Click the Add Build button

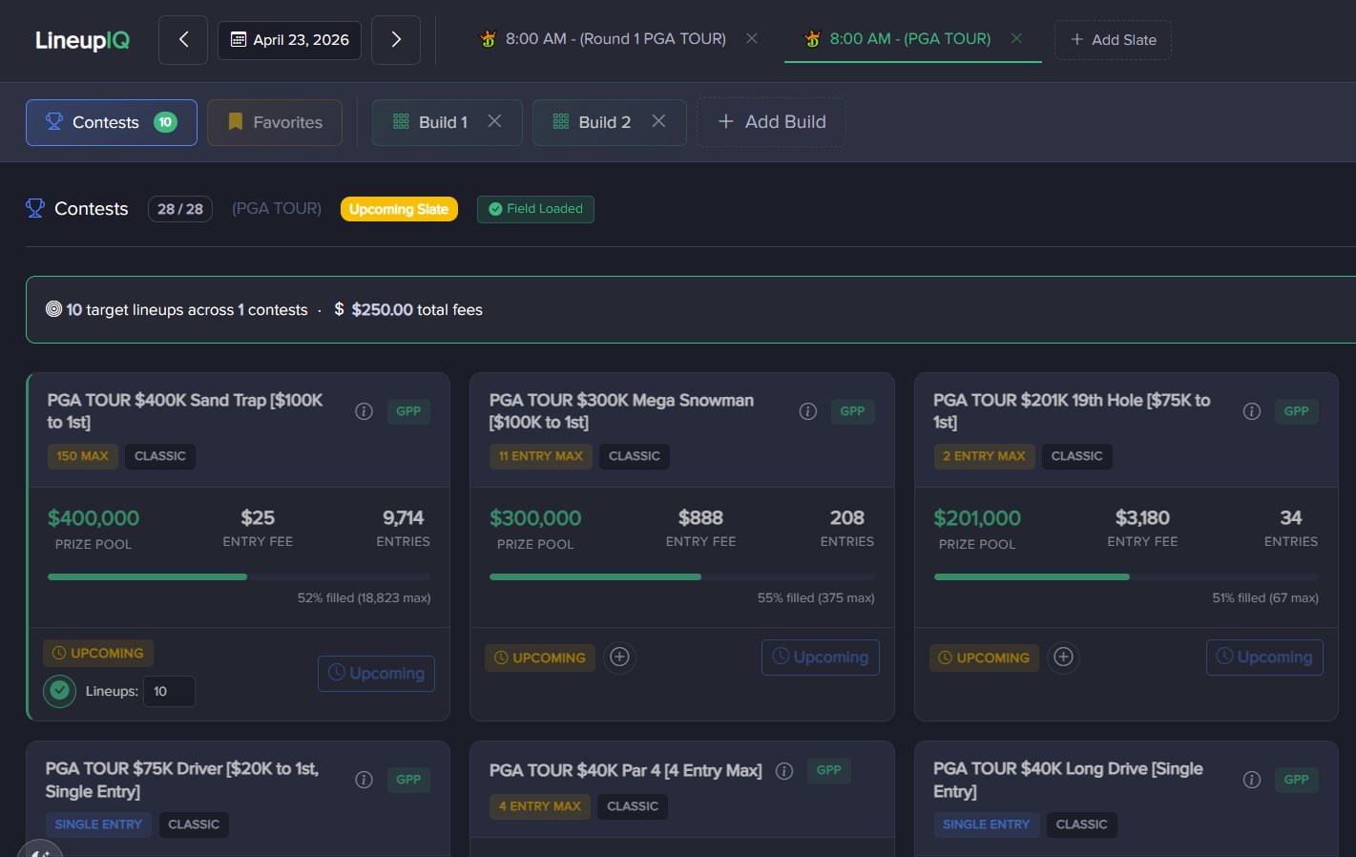771,122
